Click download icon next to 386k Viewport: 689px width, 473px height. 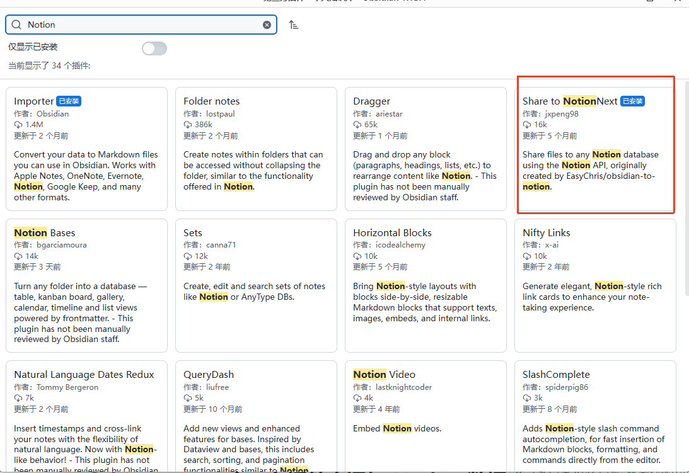click(188, 125)
